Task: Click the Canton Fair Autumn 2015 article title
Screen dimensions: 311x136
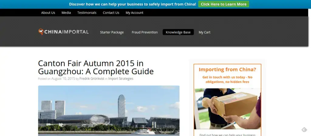Action: [x=96, y=67]
